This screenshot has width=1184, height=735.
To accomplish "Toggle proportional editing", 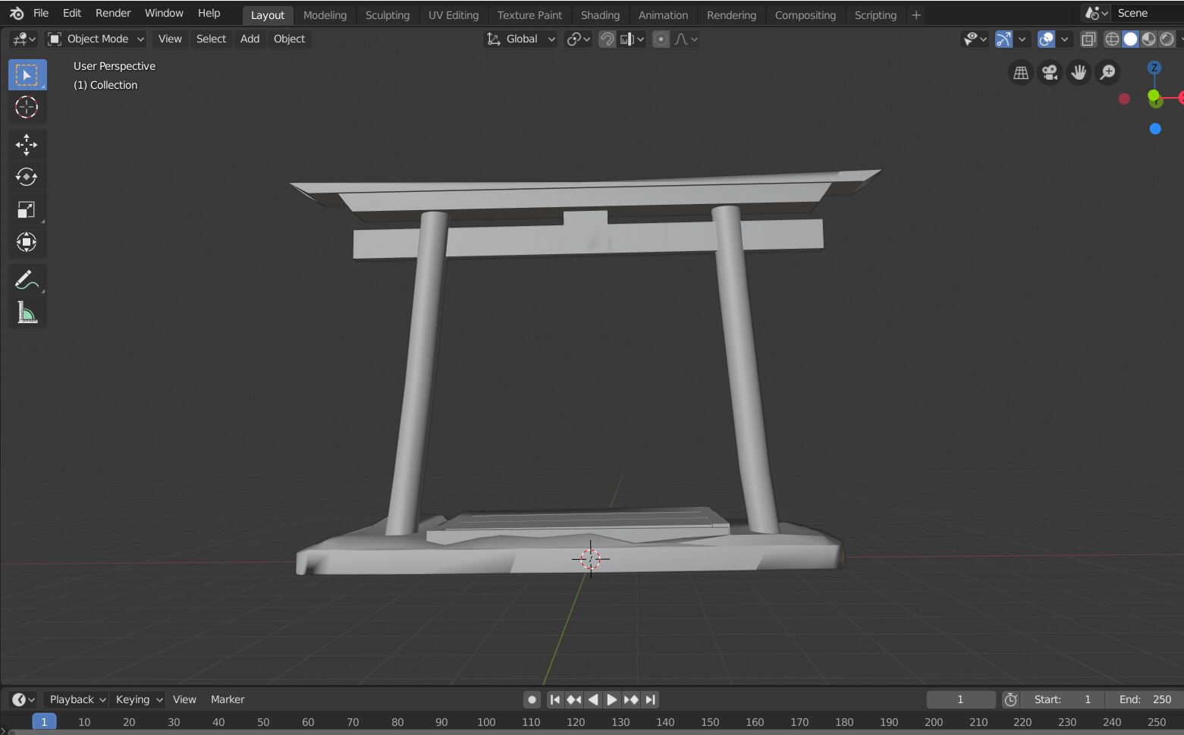I will click(x=661, y=39).
